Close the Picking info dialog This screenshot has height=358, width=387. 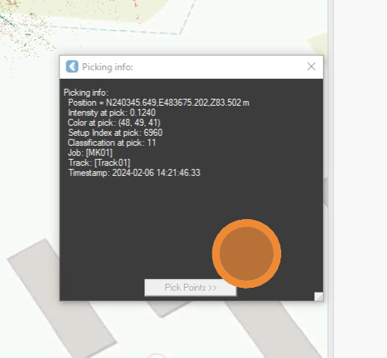pyautogui.click(x=311, y=66)
